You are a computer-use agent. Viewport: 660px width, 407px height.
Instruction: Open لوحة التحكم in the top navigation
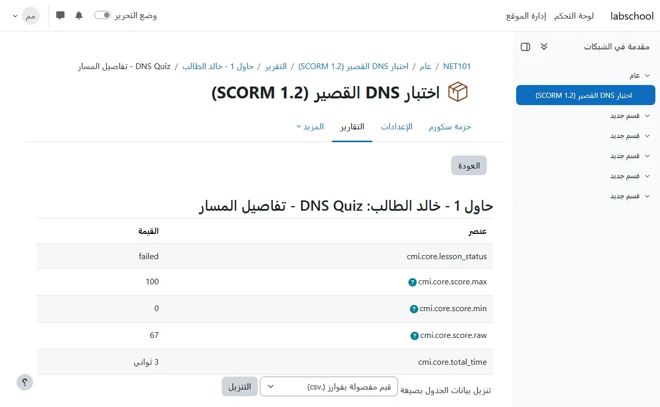point(574,16)
